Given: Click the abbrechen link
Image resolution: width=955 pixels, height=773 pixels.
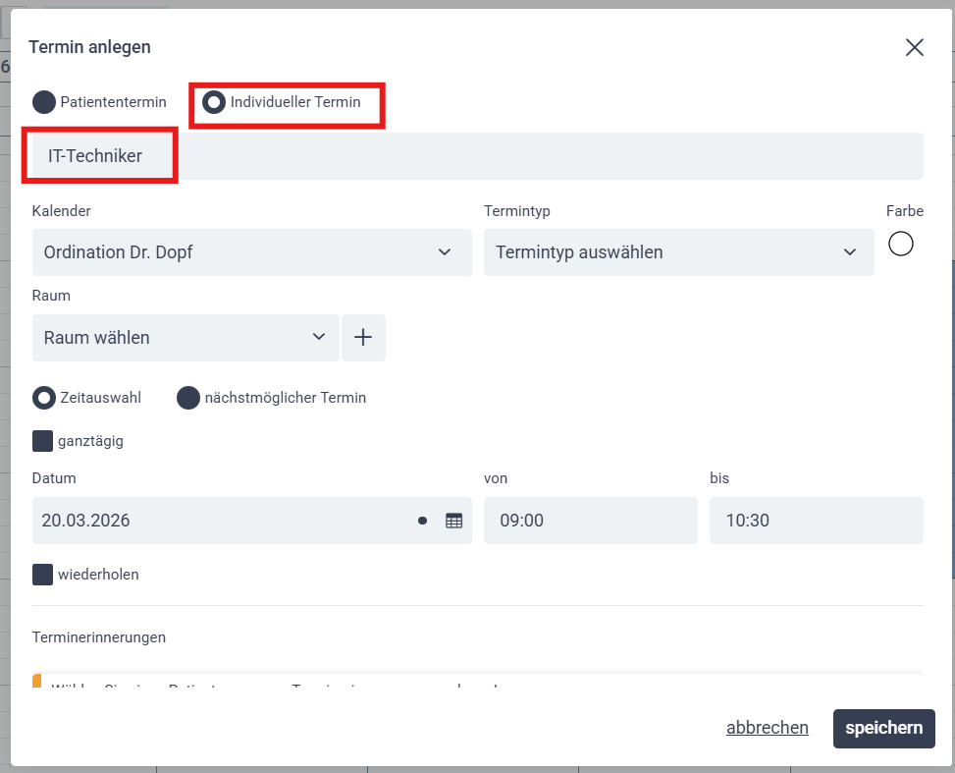Looking at the screenshot, I should tap(767, 728).
